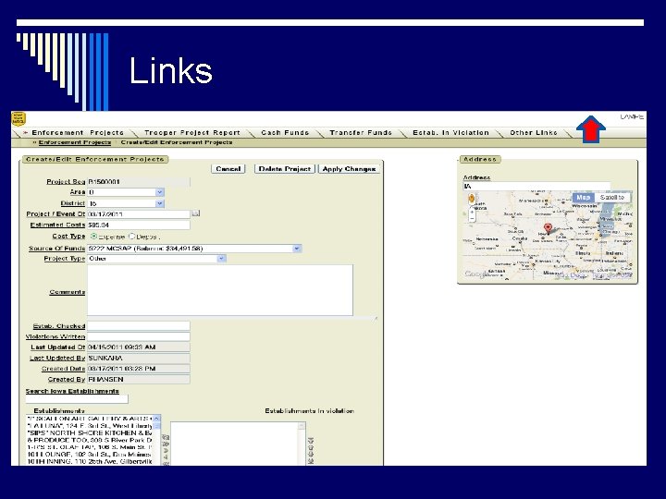Click the Apply Changes button
The height and width of the screenshot is (499, 666).
click(349, 169)
